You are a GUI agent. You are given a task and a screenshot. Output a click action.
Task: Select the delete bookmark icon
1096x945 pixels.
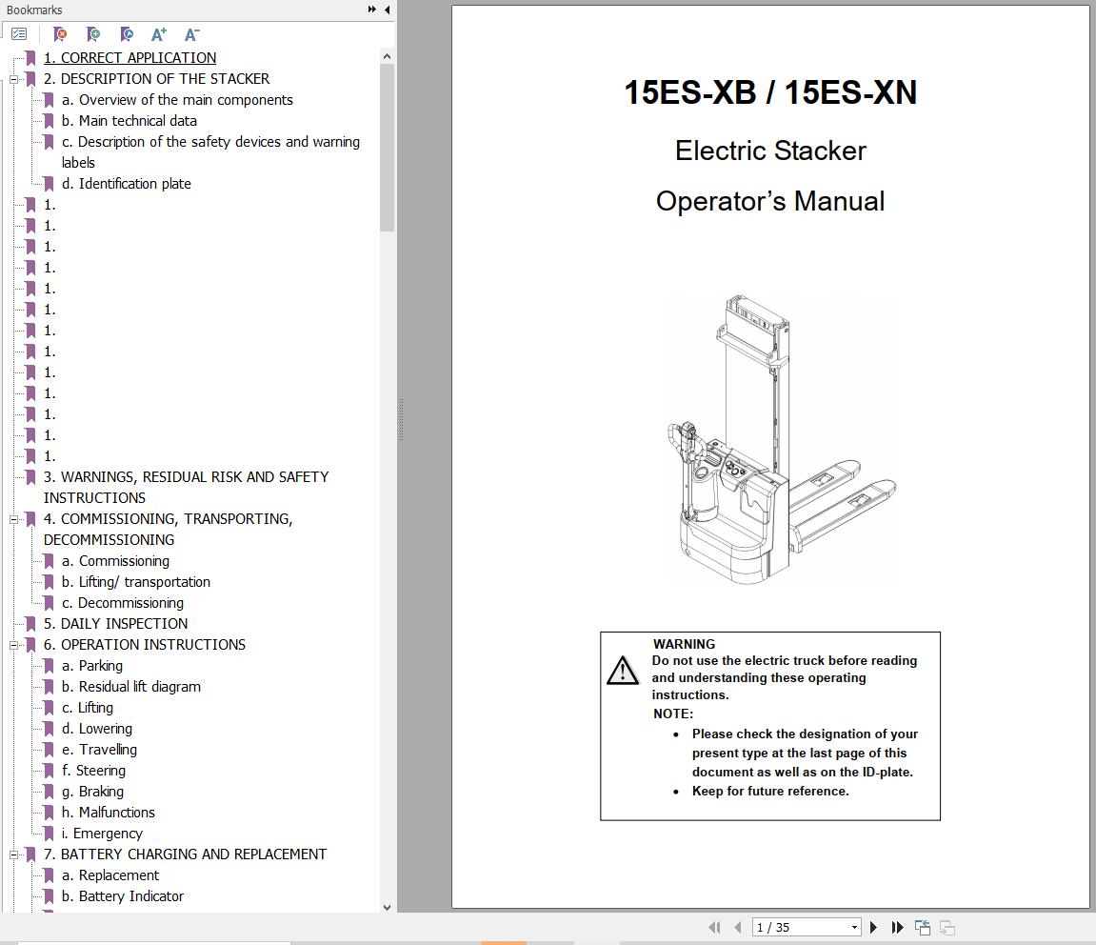coord(59,34)
